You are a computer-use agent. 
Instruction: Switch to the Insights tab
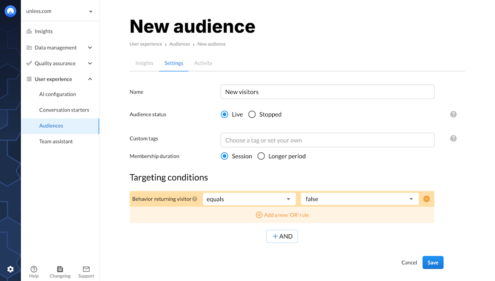144,63
